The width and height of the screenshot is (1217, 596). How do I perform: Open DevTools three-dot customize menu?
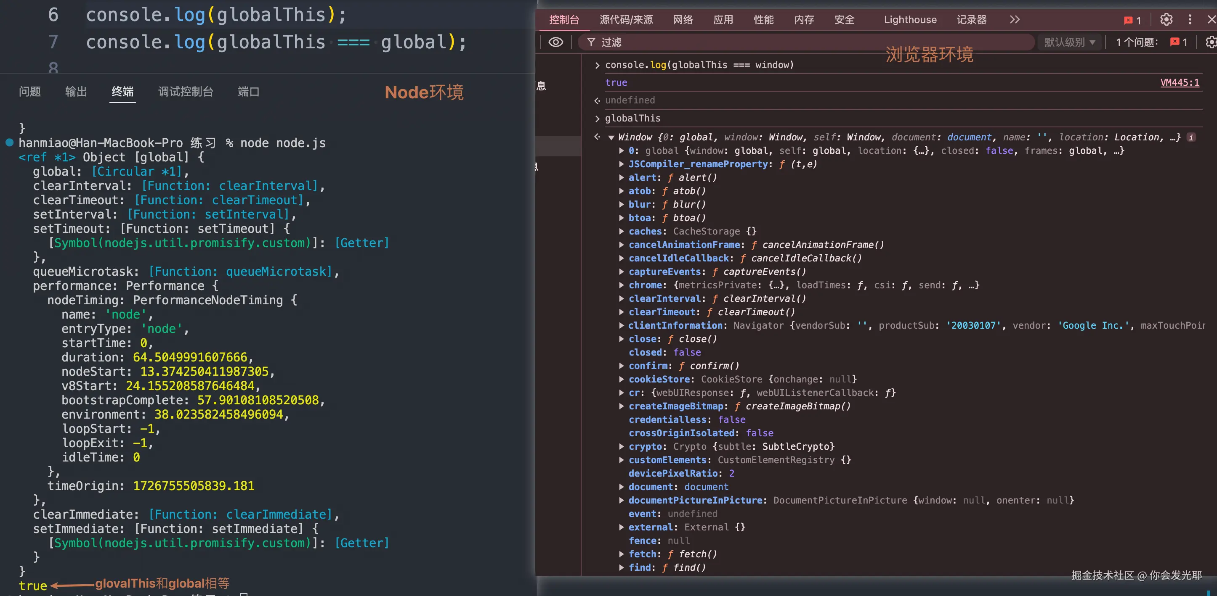[1190, 19]
